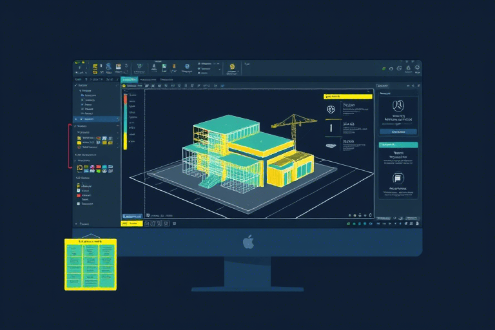Click the yellow circular icon in the top ribbon

click(x=232, y=66)
